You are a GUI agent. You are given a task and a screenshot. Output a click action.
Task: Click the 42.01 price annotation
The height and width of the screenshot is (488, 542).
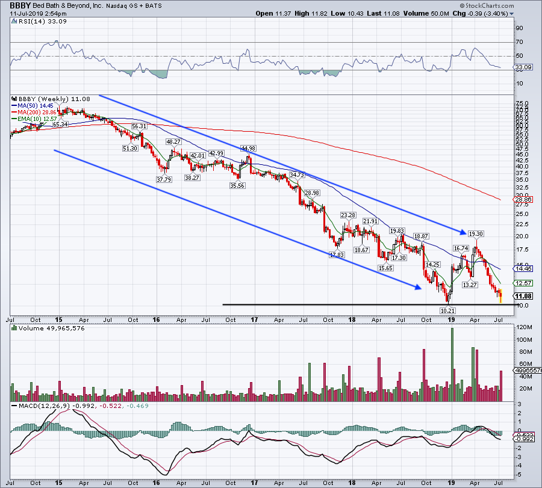pos(198,155)
